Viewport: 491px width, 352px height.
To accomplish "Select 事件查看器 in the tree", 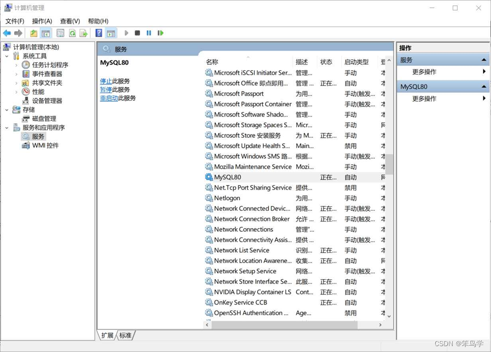I will (x=47, y=74).
